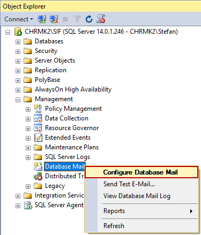Expand the Databases folder node
Viewport: 201px width, 235px height.
coord(18,42)
